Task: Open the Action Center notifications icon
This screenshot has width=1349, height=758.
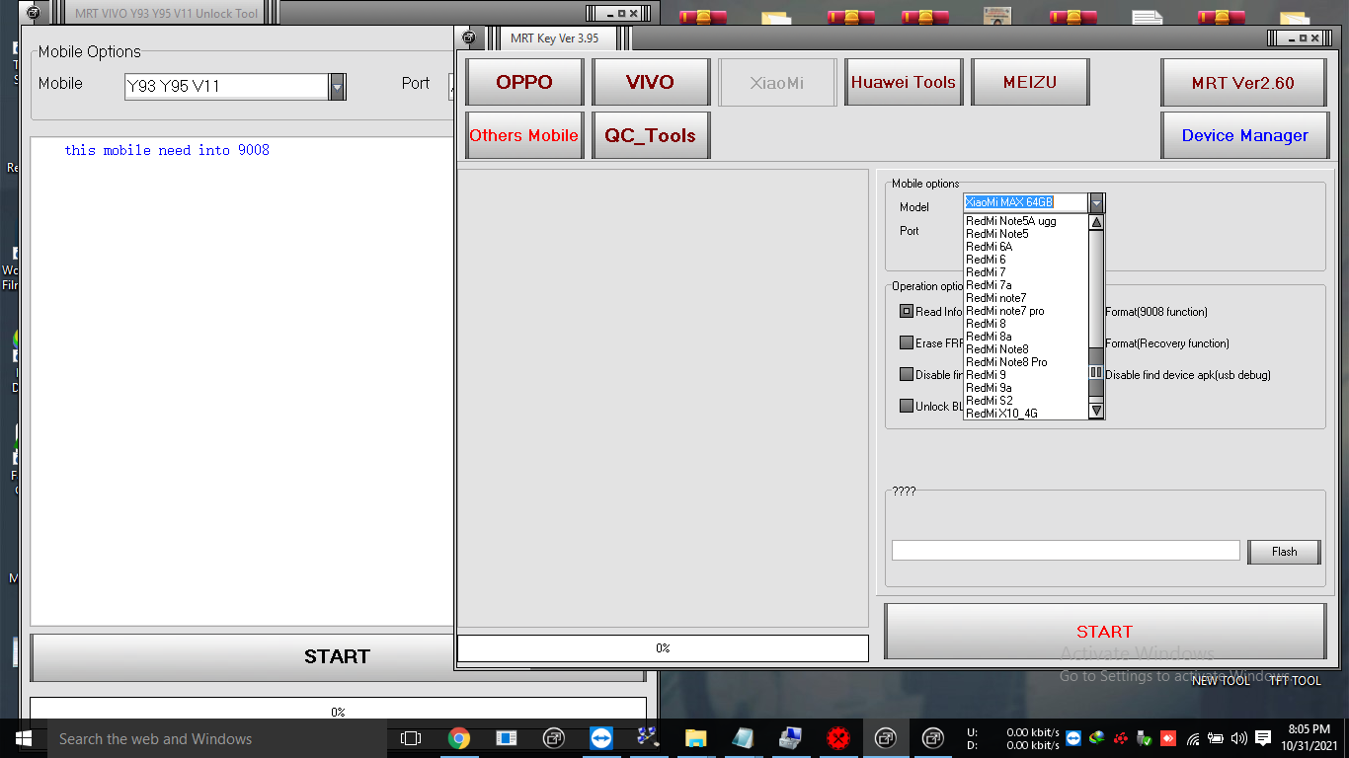Action: (x=1263, y=738)
